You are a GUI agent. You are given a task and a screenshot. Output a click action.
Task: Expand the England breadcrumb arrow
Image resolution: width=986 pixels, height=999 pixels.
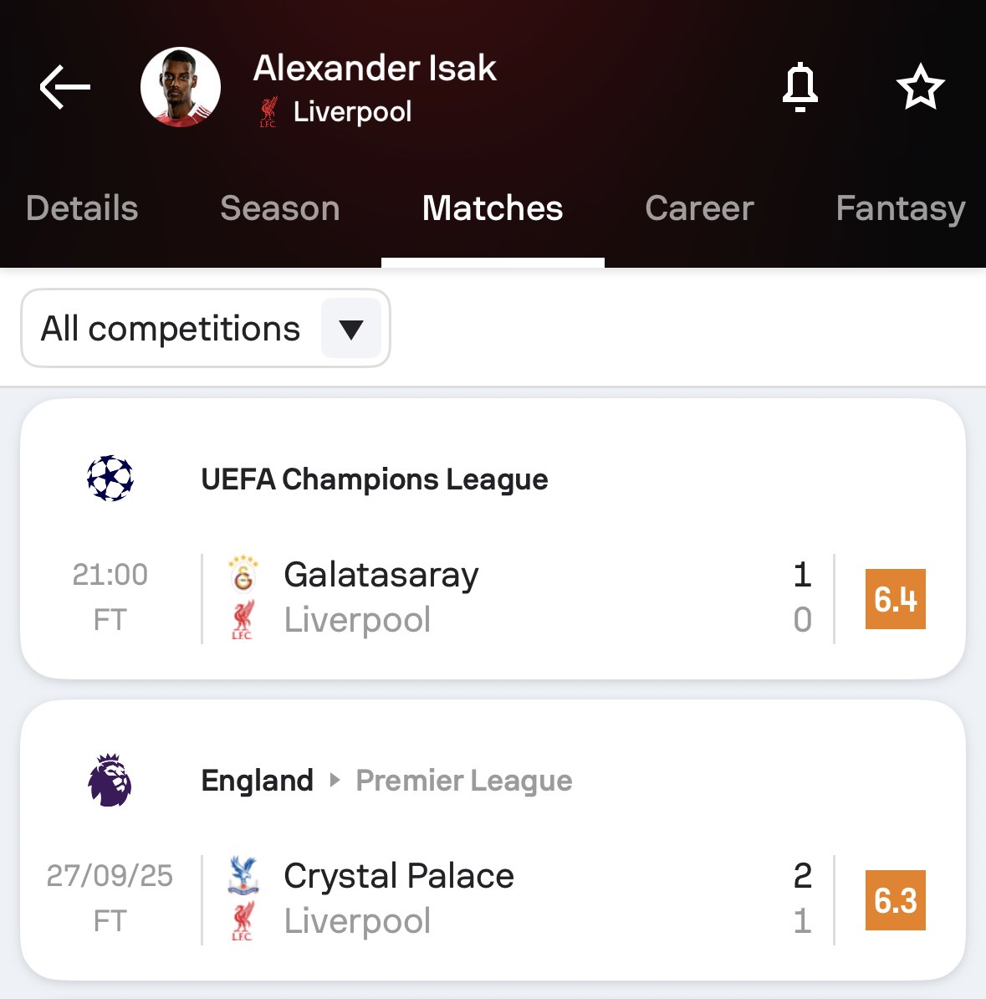tap(335, 781)
